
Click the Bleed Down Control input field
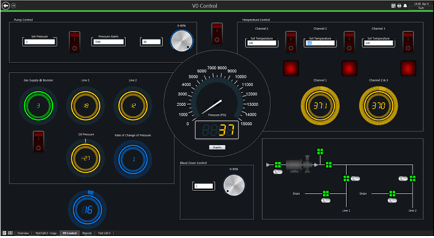point(203,186)
